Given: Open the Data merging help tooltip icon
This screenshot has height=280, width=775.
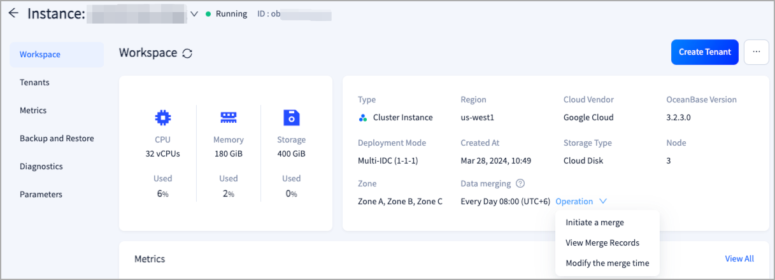Looking at the screenshot, I should tap(520, 184).
